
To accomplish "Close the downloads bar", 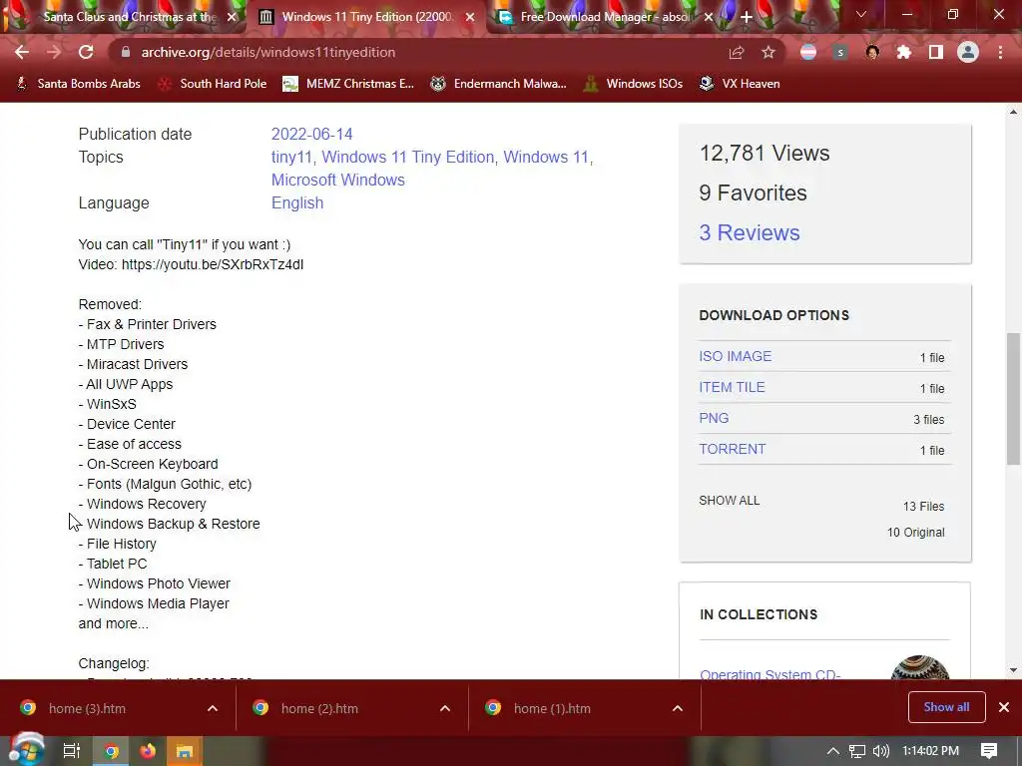I will pyautogui.click(x=1004, y=707).
